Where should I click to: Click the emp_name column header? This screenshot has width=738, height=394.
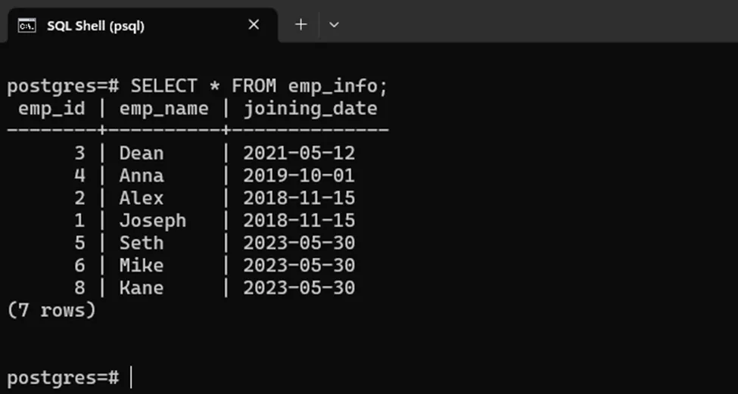click(x=163, y=109)
